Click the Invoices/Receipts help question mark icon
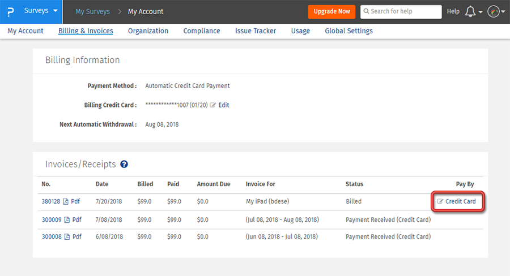 coord(124,165)
